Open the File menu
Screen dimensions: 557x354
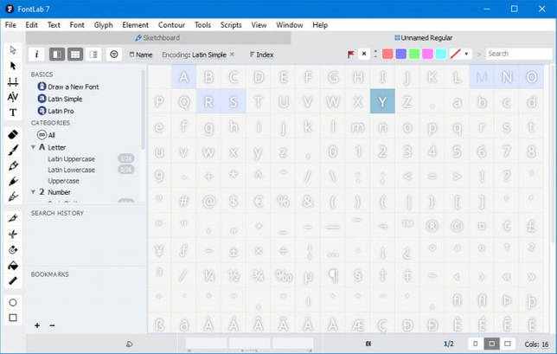point(10,25)
